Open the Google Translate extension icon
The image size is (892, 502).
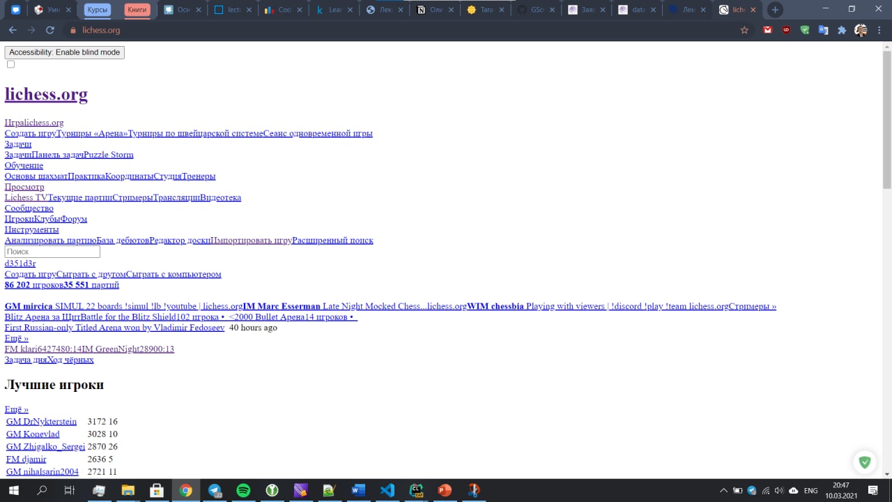[823, 30]
